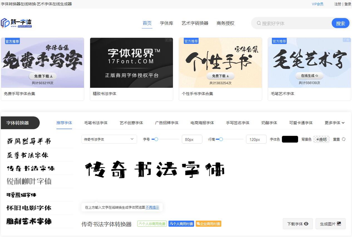
Task: Click the 传奇书法字体转换器 title
Action: 106,224
